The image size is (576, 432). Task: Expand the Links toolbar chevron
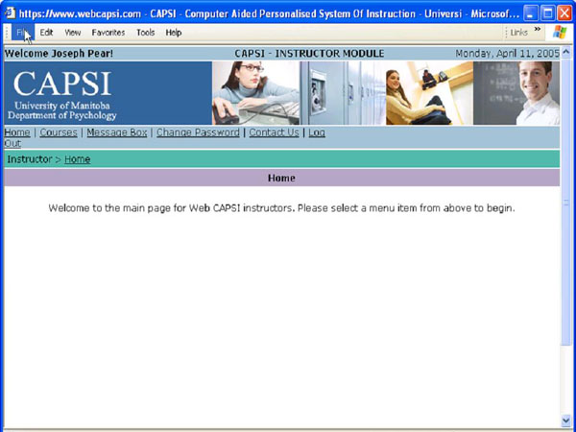click(537, 29)
